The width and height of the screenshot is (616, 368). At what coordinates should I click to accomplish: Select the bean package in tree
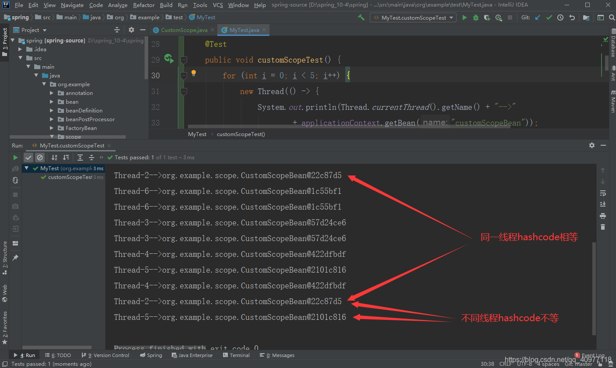click(x=72, y=102)
